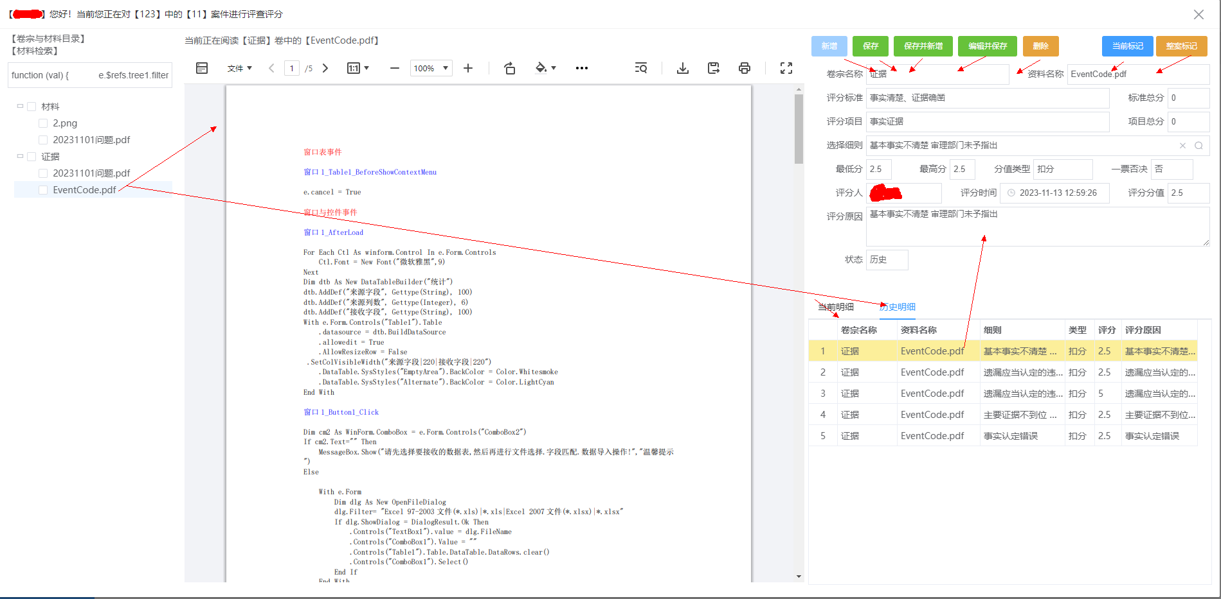Click the 当前标记 button
Image resolution: width=1221 pixels, height=599 pixels.
1128,46
